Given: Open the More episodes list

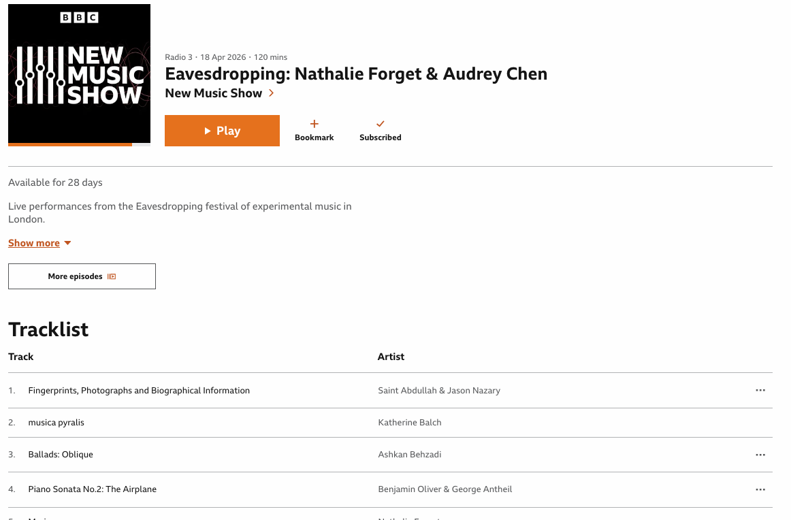Looking at the screenshot, I should (x=82, y=276).
